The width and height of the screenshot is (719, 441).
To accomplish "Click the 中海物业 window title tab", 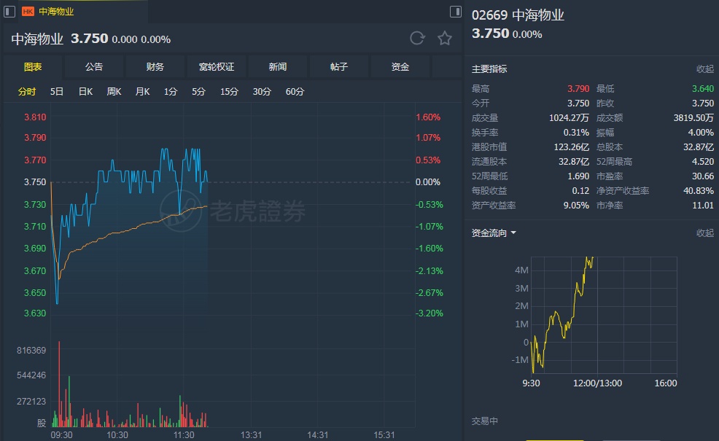I will [57, 12].
